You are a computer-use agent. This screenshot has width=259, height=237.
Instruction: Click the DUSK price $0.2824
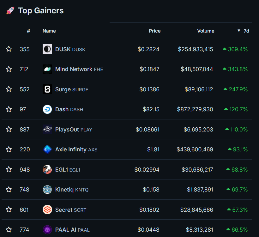[x=148, y=49]
